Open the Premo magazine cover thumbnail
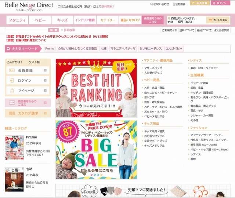The width and height of the screenshot is (235, 198). click(14, 147)
